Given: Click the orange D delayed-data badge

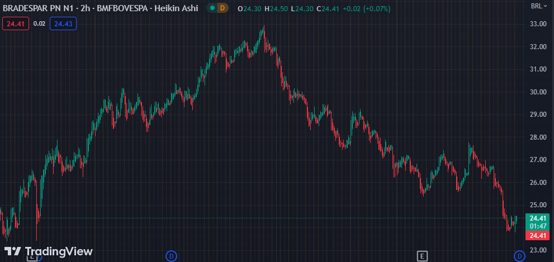Looking at the screenshot, I should coord(222,8).
